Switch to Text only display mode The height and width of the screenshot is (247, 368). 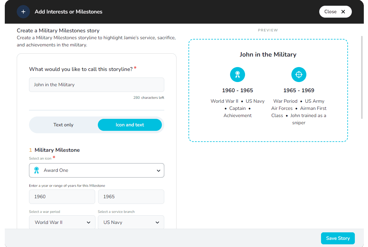tap(63, 125)
